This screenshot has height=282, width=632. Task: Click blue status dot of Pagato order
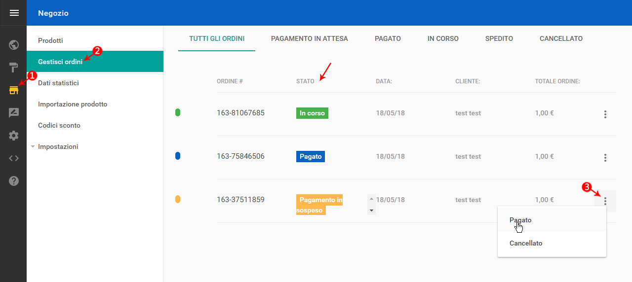coord(178,156)
